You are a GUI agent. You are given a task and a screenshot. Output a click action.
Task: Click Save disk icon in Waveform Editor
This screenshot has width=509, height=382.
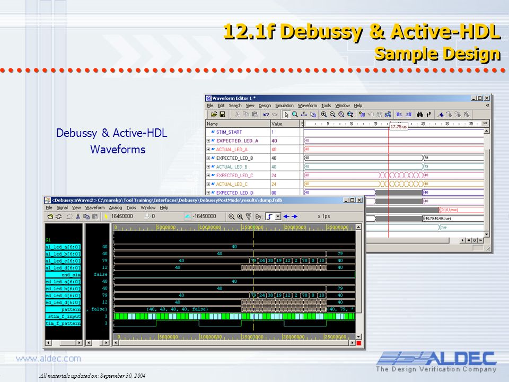(222, 115)
